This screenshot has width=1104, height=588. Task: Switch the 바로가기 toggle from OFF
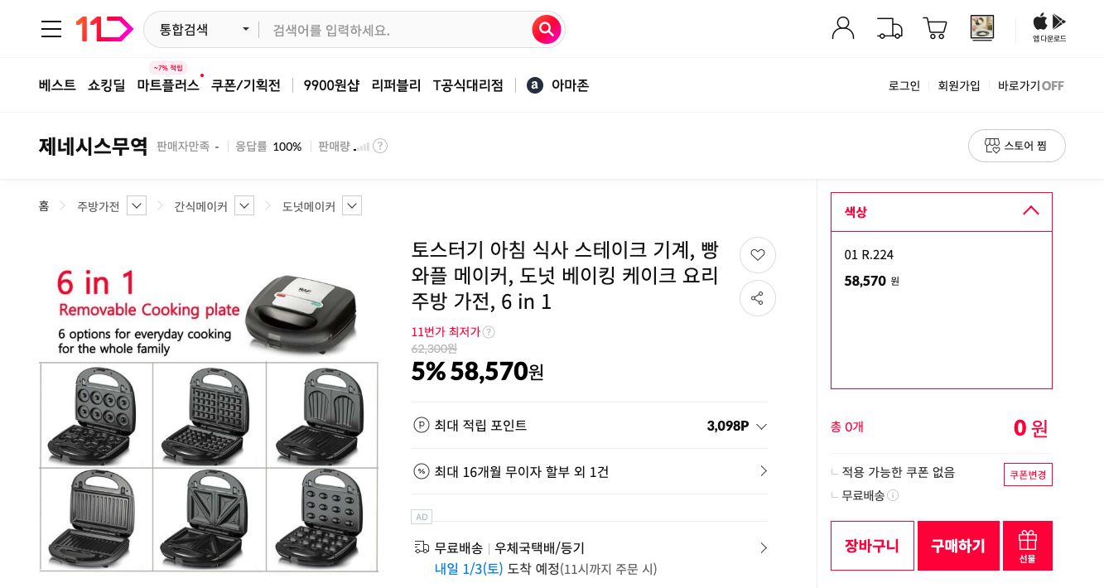(x=1051, y=85)
